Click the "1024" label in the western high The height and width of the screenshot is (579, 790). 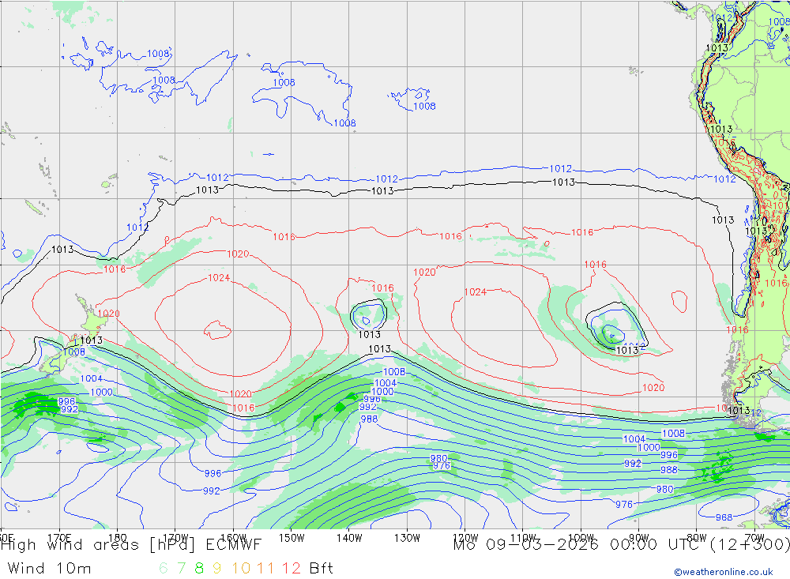[x=219, y=278]
